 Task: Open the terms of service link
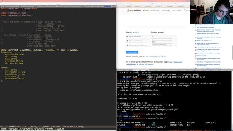[161, 56]
